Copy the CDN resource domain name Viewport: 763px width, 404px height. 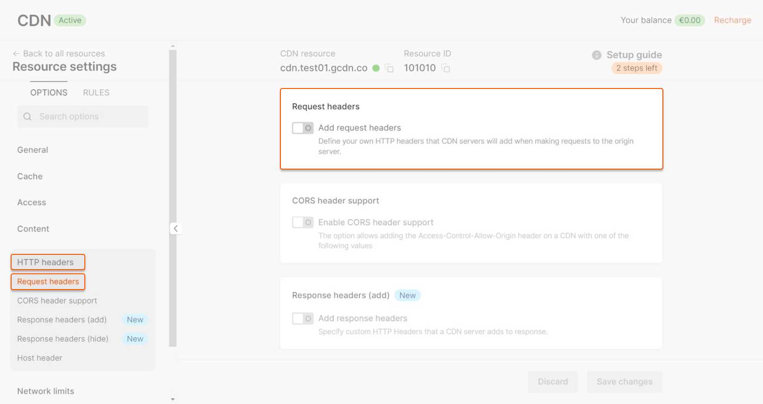tap(389, 69)
